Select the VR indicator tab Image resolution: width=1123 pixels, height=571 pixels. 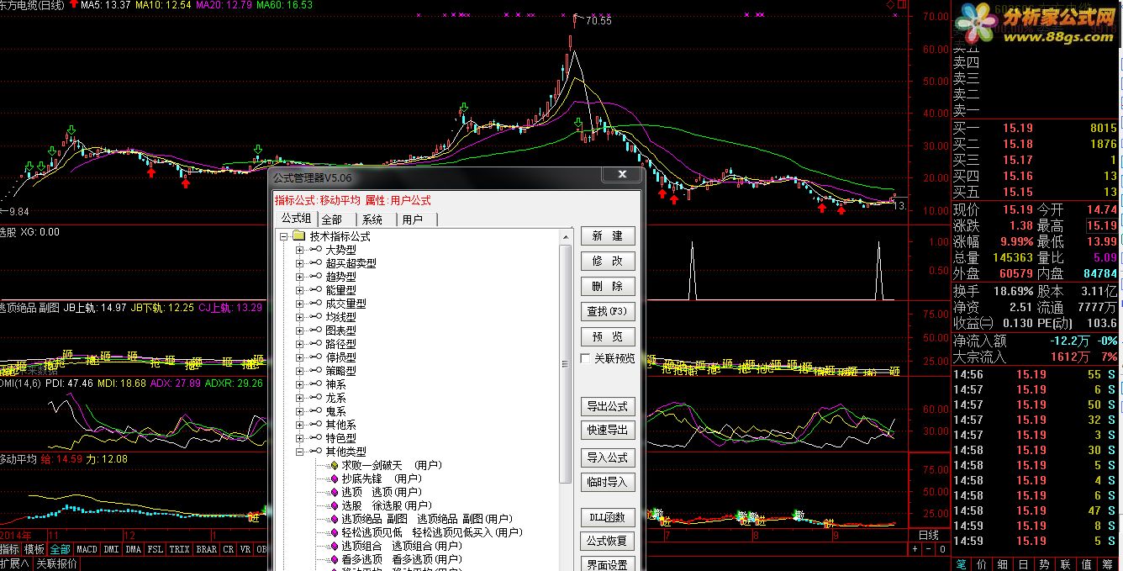245,549
